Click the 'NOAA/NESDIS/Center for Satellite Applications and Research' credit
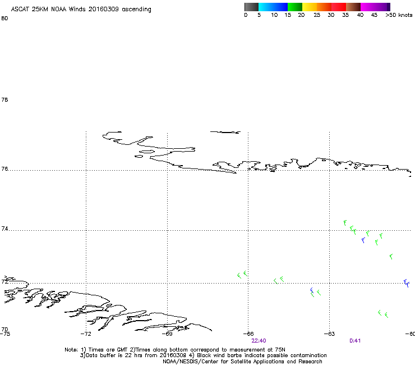The image size is (415, 365). coord(242,362)
